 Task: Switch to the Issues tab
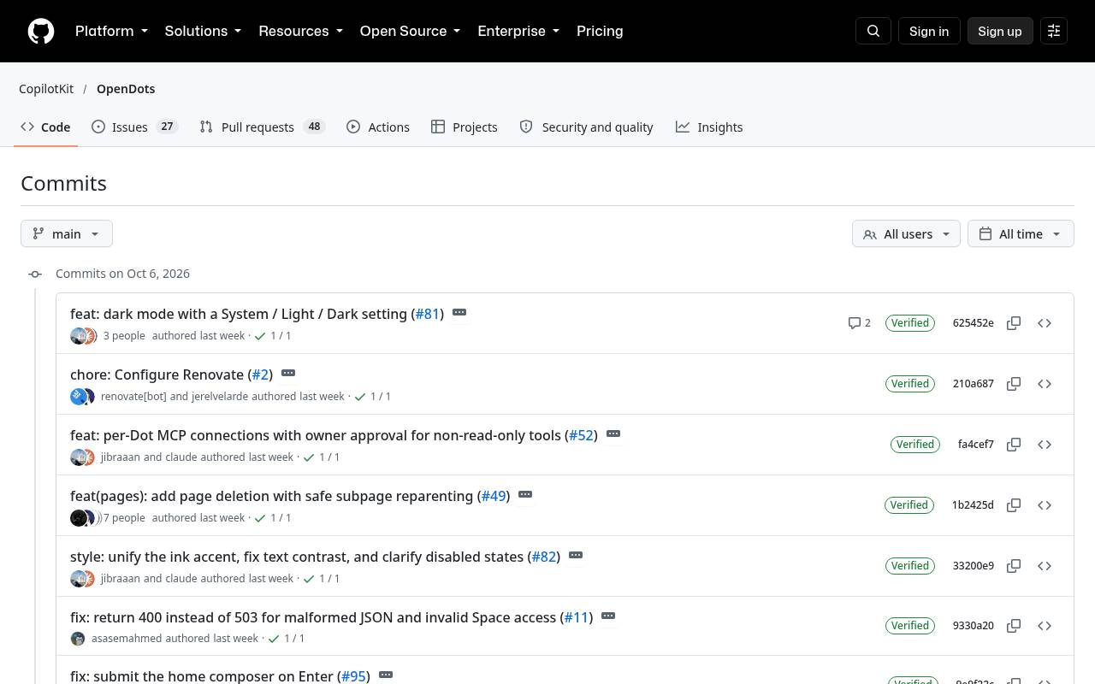(134, 127)
